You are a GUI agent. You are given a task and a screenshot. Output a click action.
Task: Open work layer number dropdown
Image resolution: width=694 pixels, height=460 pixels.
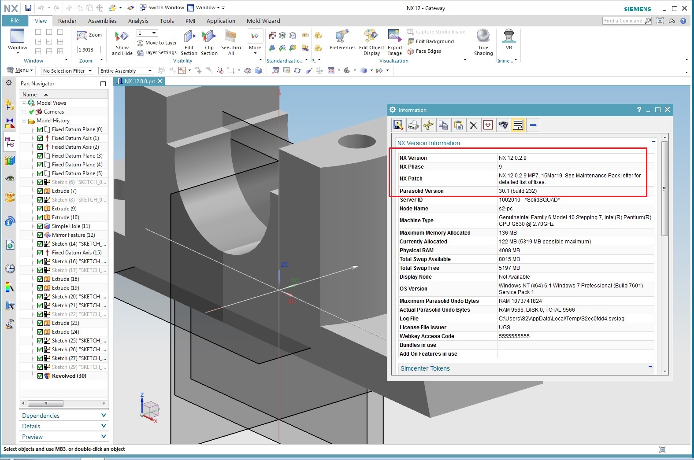click(x=147, y=33)
